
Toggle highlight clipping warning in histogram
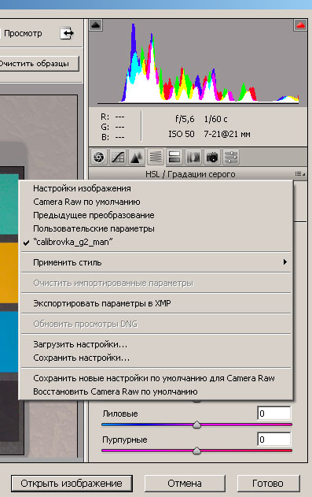pos(300,25)
